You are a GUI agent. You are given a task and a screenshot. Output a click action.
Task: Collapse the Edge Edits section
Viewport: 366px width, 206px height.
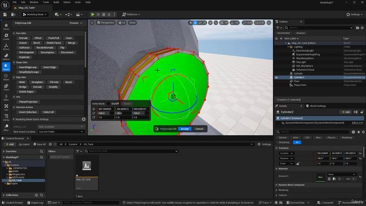[14, 77]
